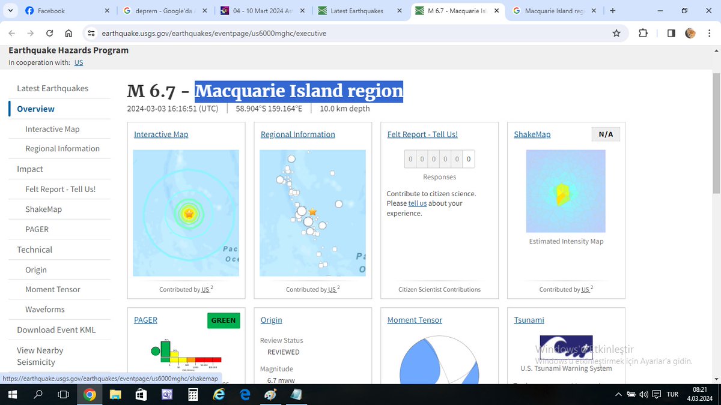Open the Origin card title link
This screenshot has height=405, width=721.
(272, 320)
